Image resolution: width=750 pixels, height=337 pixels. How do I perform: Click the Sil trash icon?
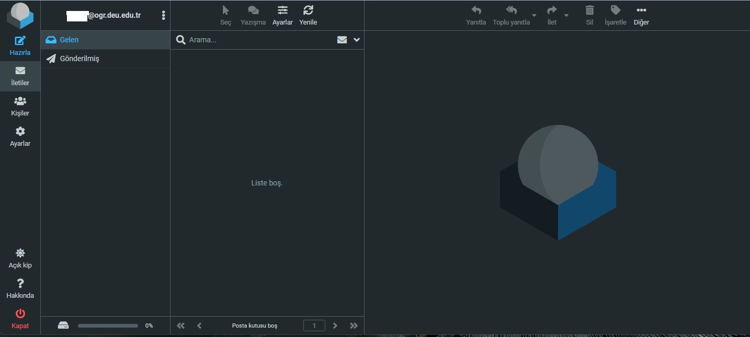[589, 10]
